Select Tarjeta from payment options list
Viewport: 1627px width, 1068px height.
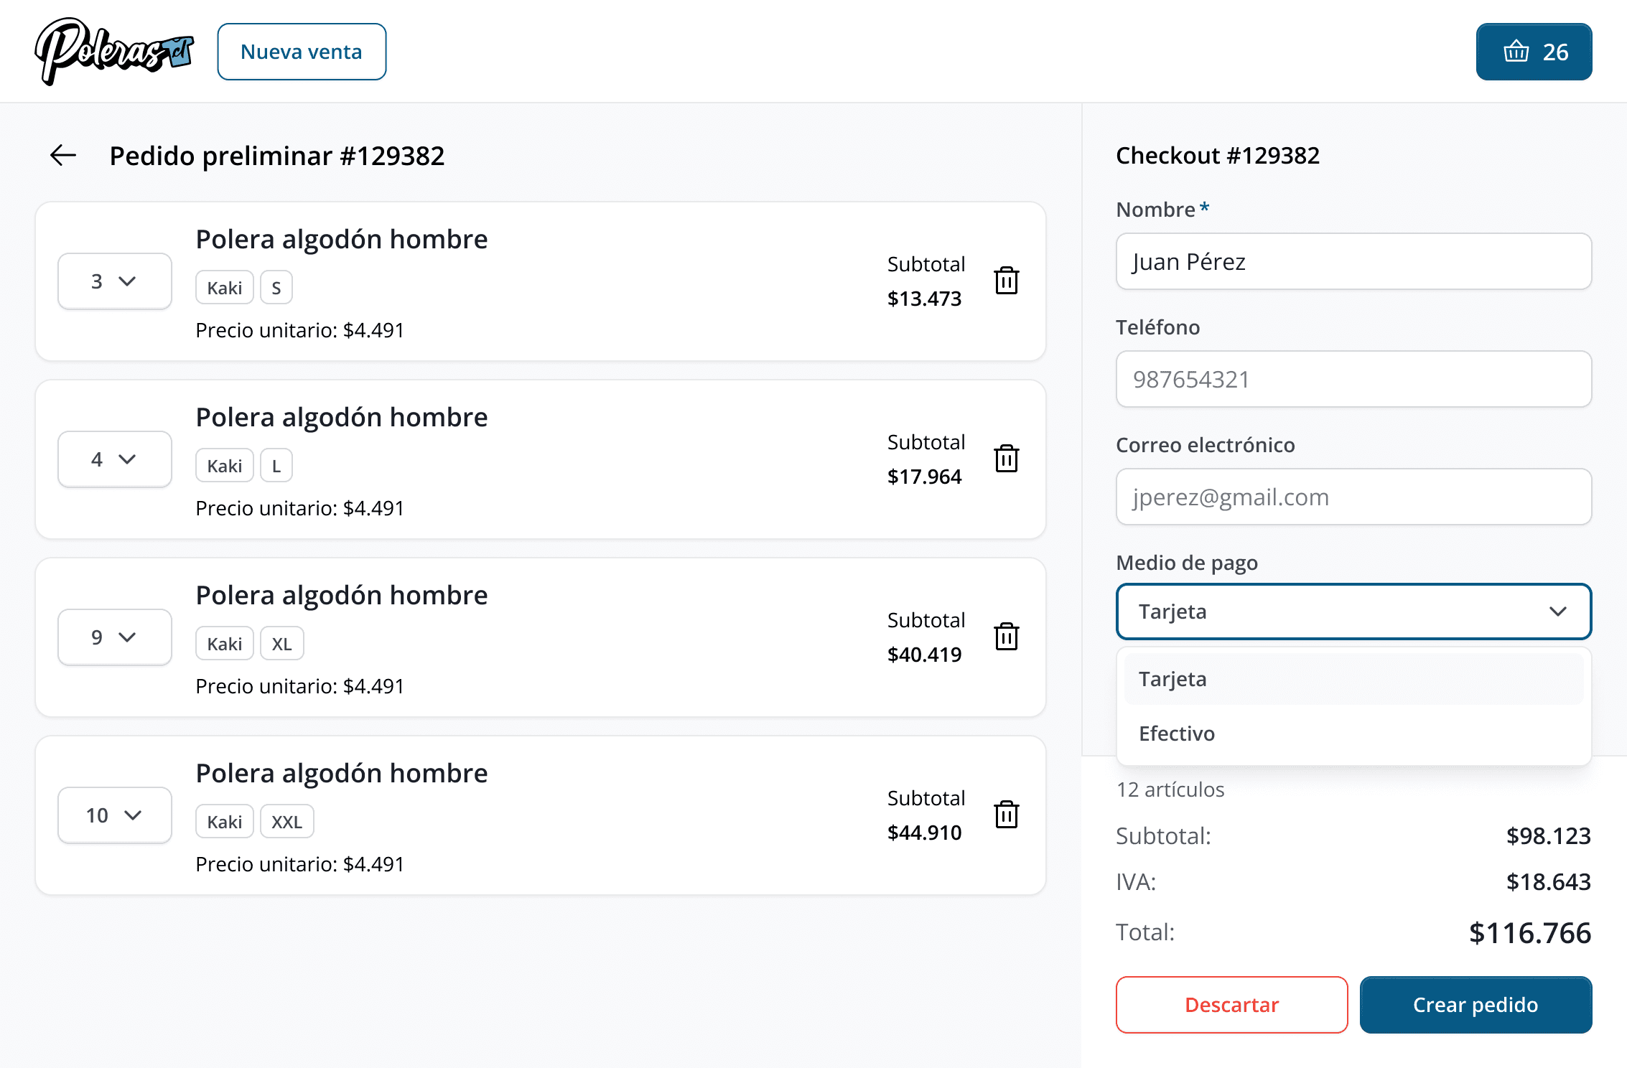click(1353, 679)
